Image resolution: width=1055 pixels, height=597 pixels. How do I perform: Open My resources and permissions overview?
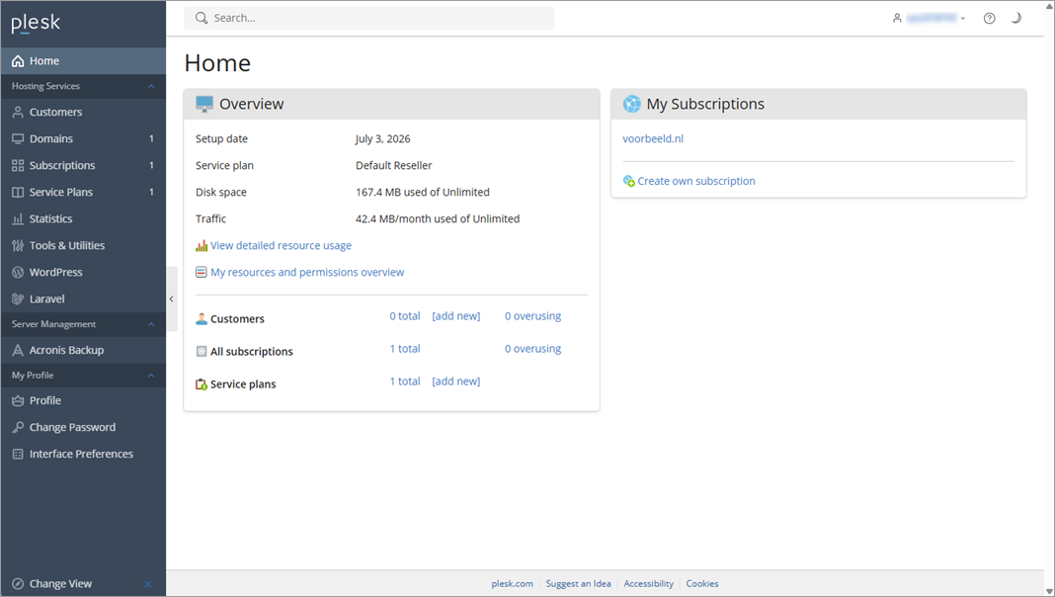[x=307, y=272]
